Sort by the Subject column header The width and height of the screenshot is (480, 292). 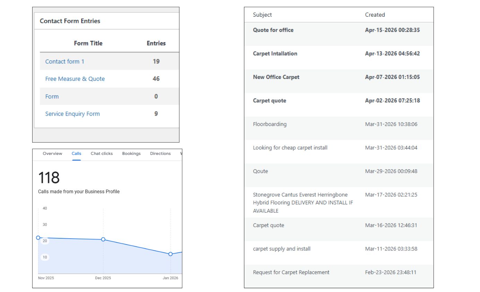[x=262, y=15]
